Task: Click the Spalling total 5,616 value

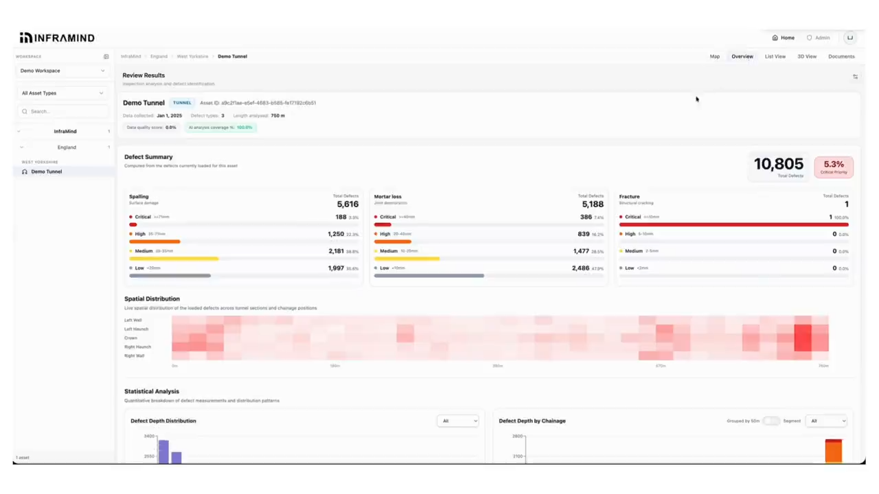Action: 347,204
